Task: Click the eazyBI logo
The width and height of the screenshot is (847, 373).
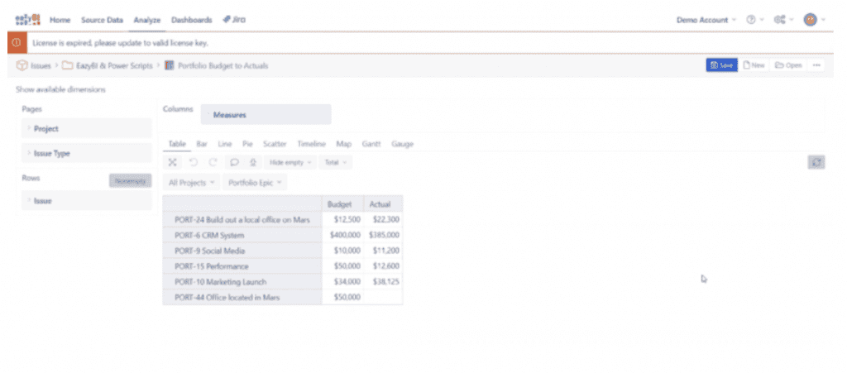Action: coord(27,19)
